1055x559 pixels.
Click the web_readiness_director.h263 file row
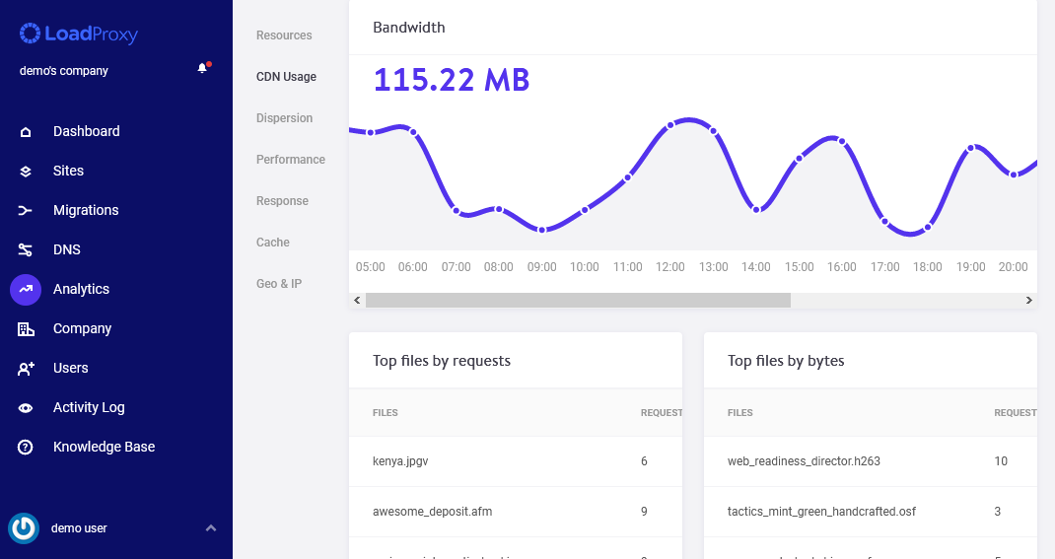click(x=870, y=461)
